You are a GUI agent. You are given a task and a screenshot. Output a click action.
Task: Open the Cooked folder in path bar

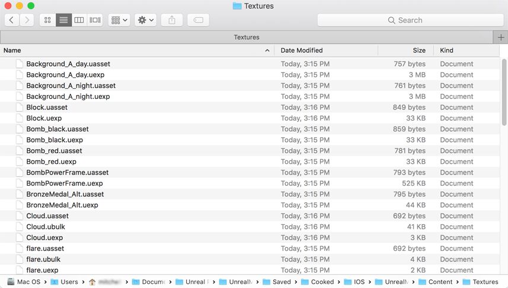[x=322, y=282]
